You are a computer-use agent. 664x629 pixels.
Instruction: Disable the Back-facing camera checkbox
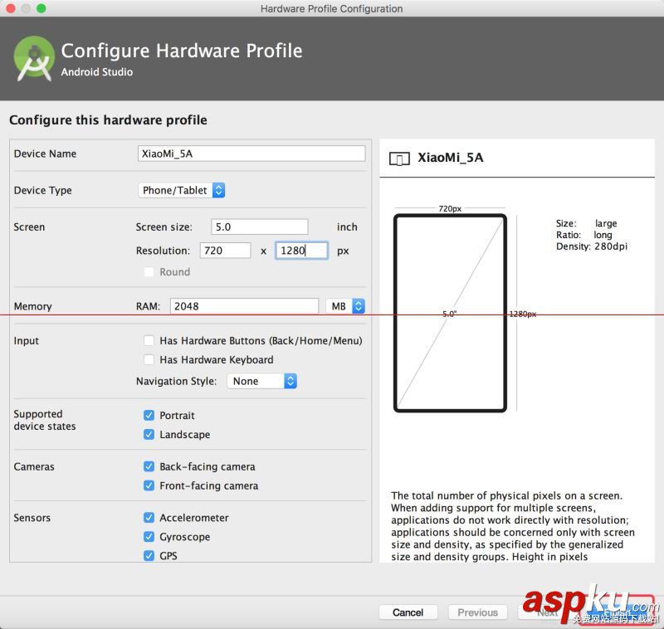(x=149, y=466)
